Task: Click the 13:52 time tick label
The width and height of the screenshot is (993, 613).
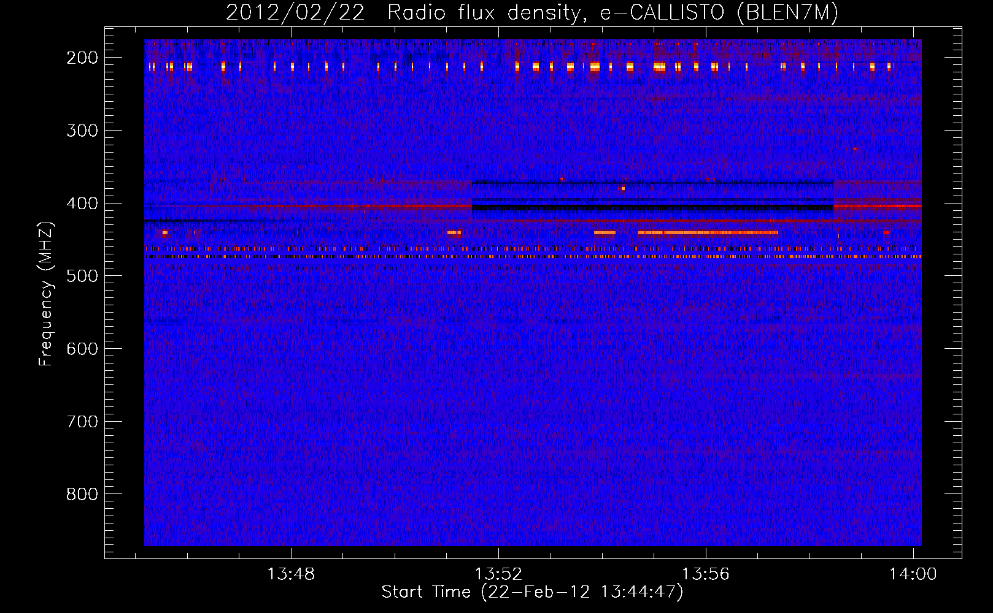Action: click(498, 574)
